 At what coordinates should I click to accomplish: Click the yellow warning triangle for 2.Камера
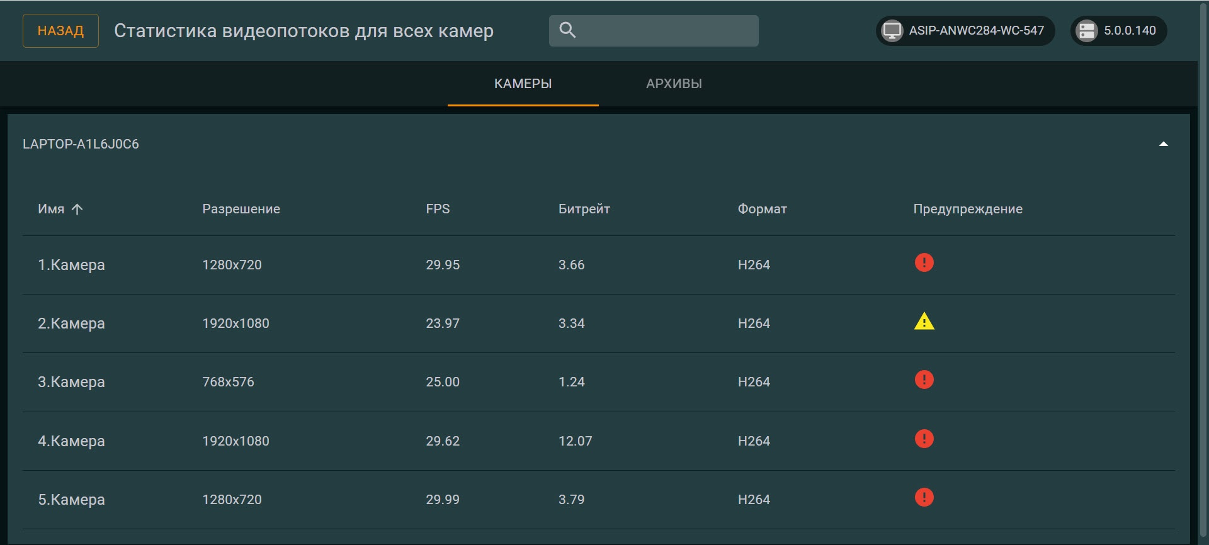coord(924,322)
